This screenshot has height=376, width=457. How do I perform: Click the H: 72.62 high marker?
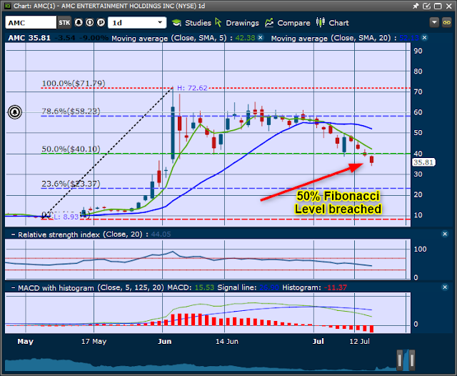coord(192,88)
